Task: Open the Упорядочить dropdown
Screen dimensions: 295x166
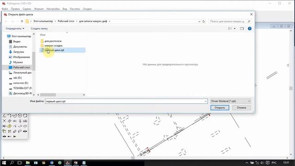Action: pyautogui.click(x=15, y=29)
